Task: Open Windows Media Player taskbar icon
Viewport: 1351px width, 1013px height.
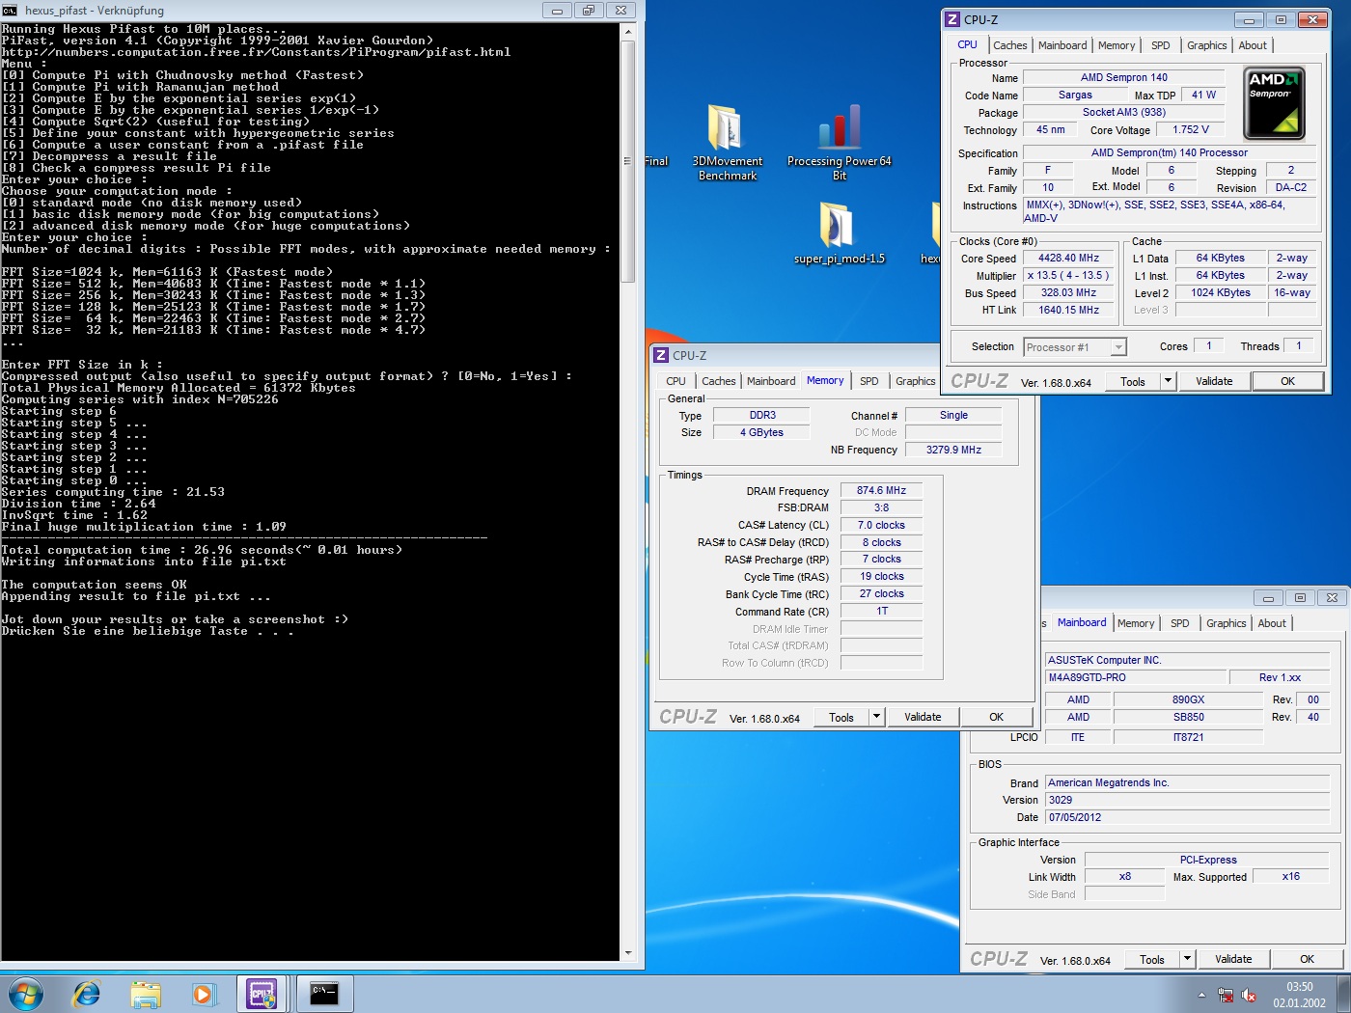Action: pyautogui.click(x=204, y=994)
